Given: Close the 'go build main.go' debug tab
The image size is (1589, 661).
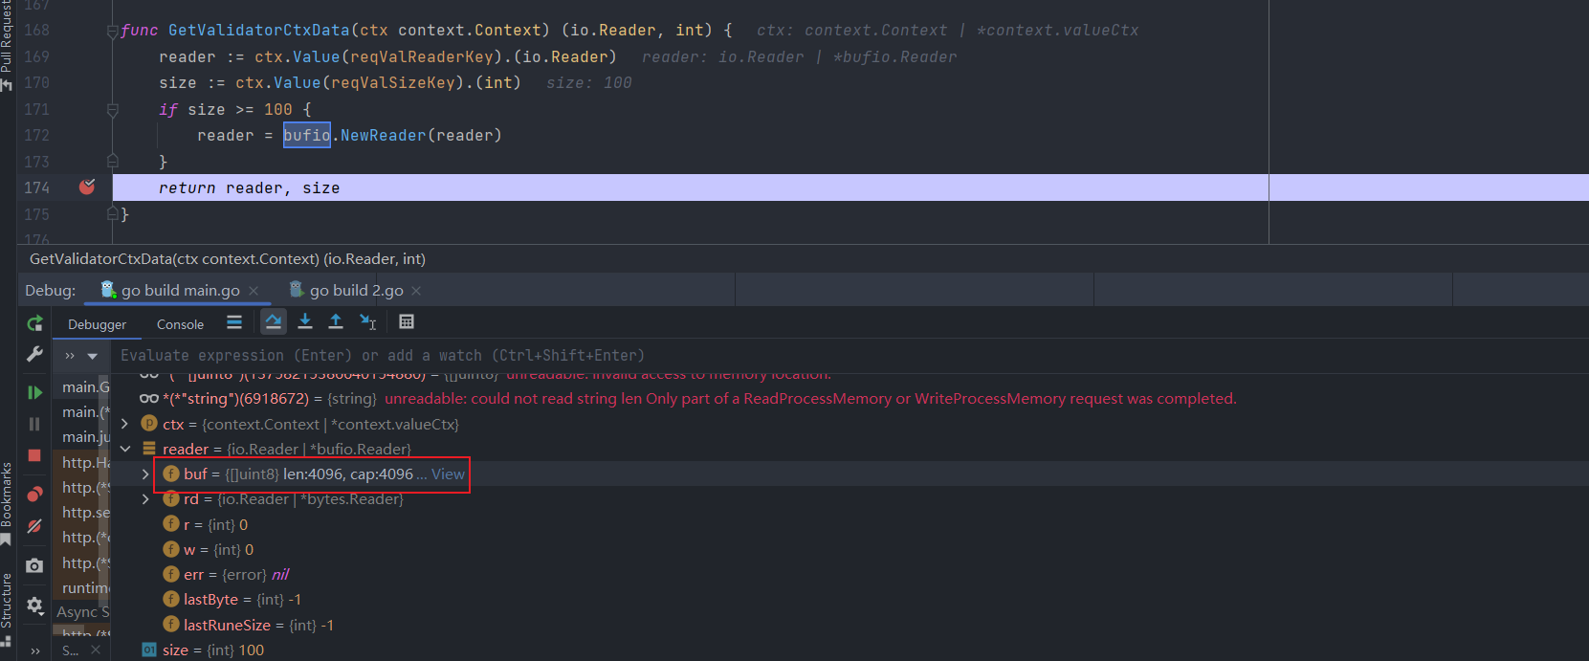Looking at the screenshot, I should coord(254,291).
